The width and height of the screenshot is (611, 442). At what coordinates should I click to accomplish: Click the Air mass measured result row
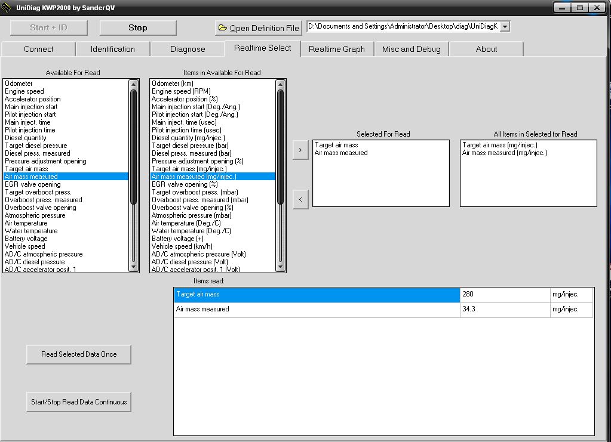pyautogui.click(x=317, y=310)
